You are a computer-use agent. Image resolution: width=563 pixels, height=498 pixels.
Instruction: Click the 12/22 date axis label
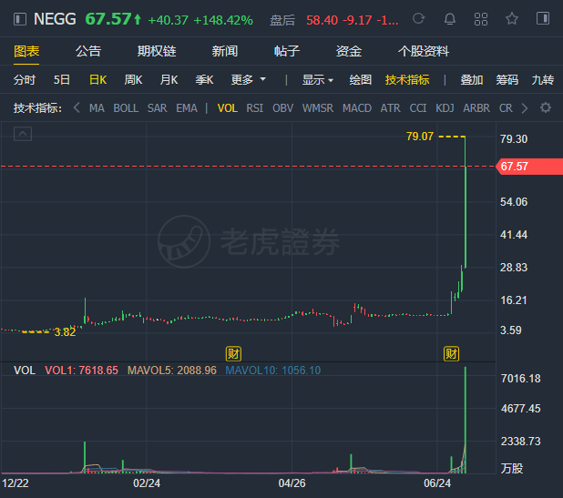point(15,483)
